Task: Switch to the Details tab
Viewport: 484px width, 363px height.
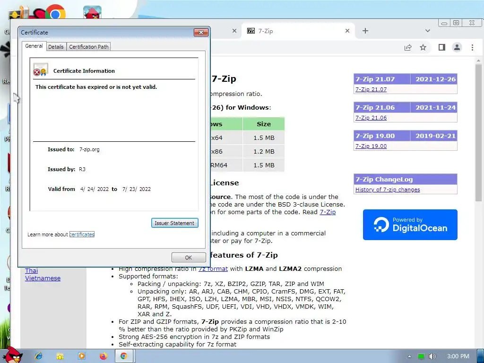Action: [56, 47]
